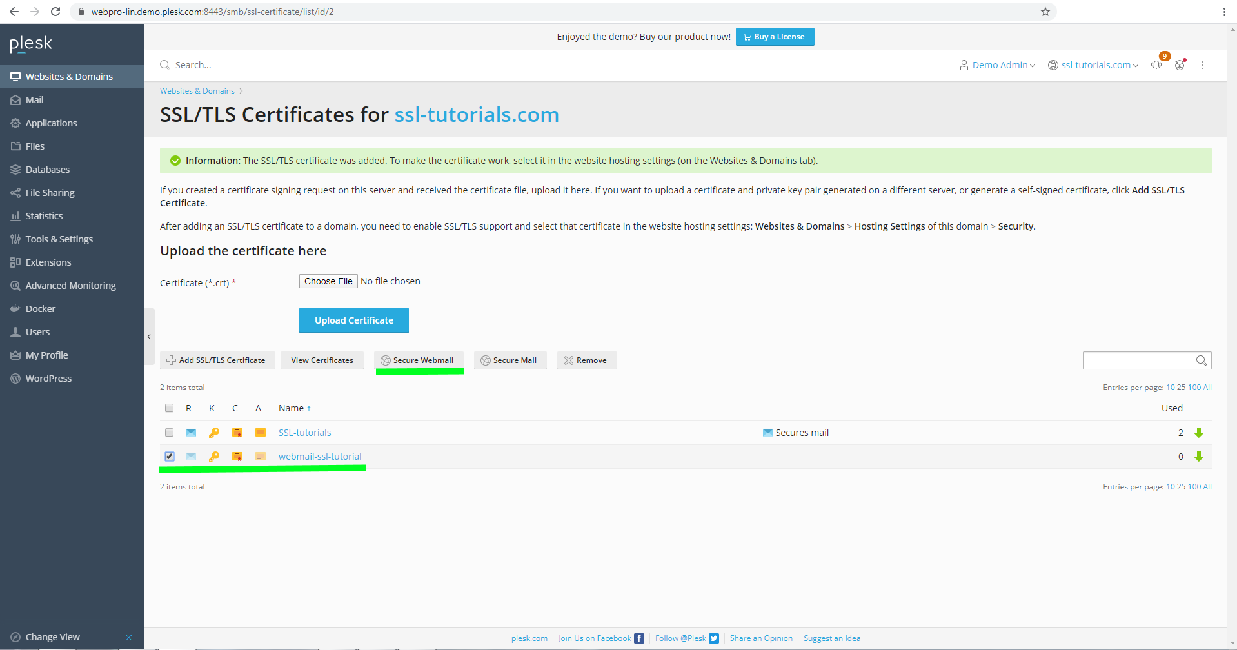
Task: Open Statistics in sidebar
Action: 72,216
